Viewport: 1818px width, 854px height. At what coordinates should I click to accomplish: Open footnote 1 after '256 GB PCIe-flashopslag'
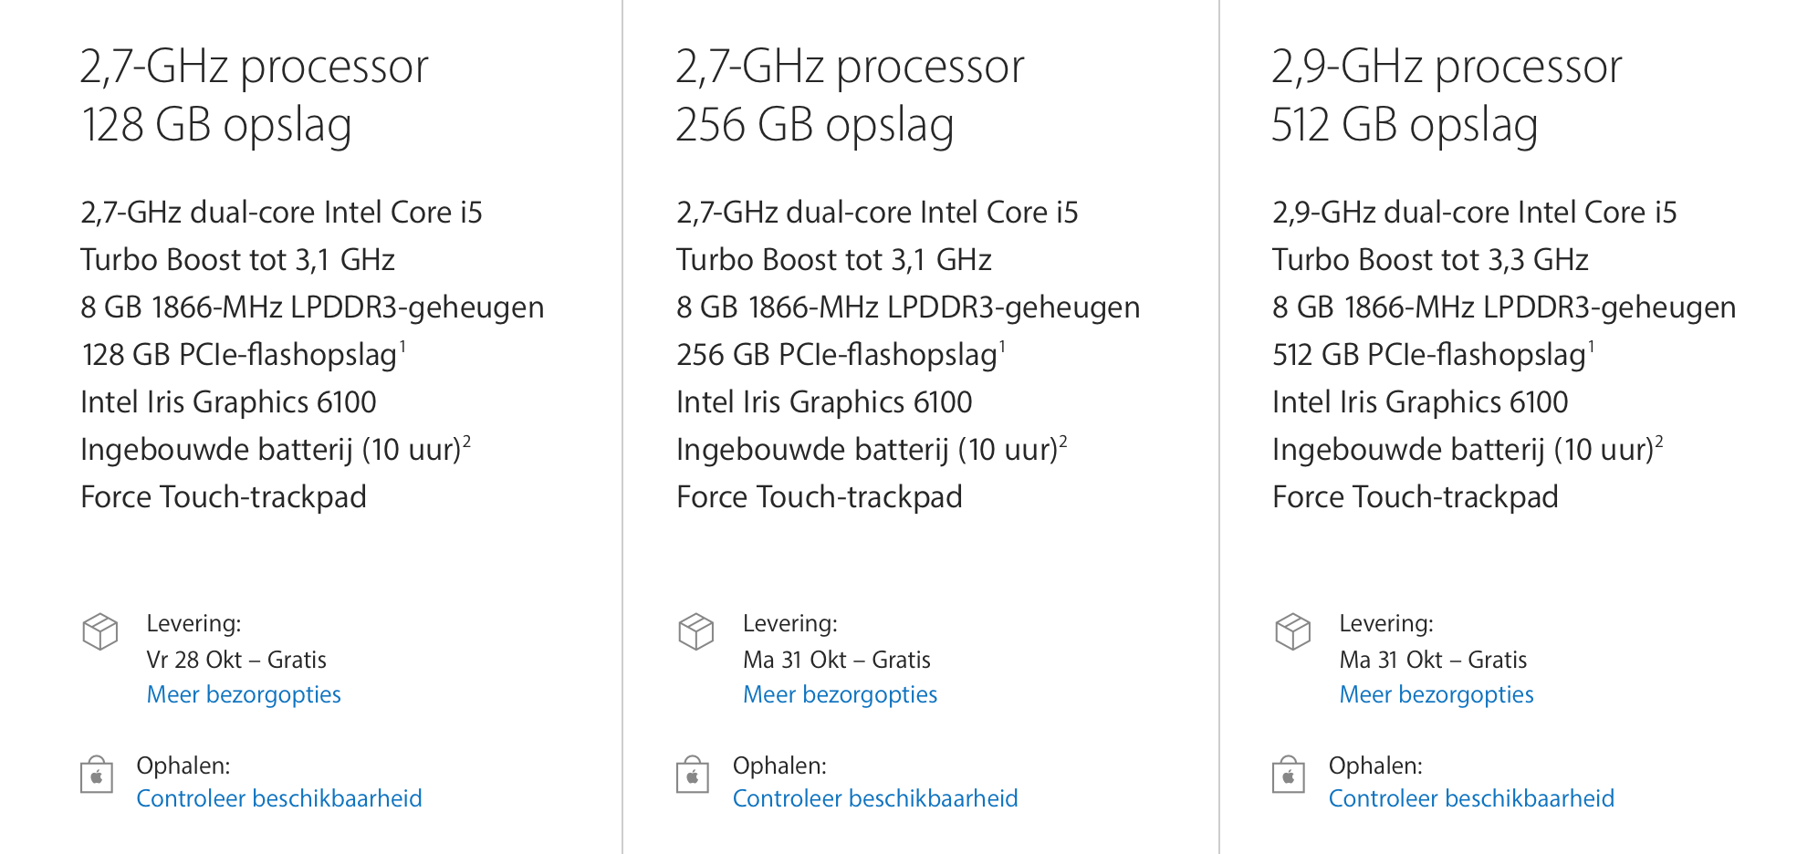pos(1002,346)
